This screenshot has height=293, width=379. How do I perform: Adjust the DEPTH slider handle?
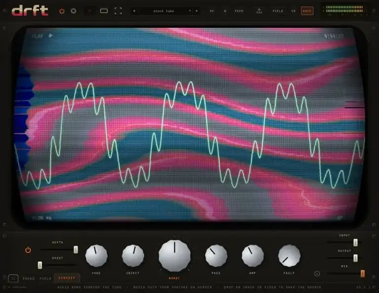pos(76,250)
